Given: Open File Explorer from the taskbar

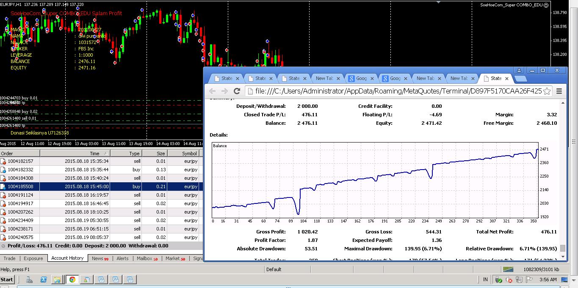Looking at the screenshot, I should tap(57, 280).
